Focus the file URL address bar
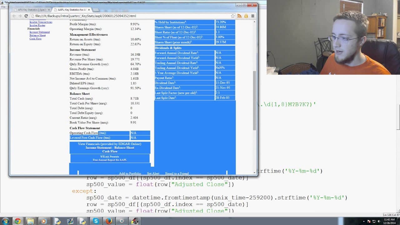400x225 pixels. [x=130, y=16]
